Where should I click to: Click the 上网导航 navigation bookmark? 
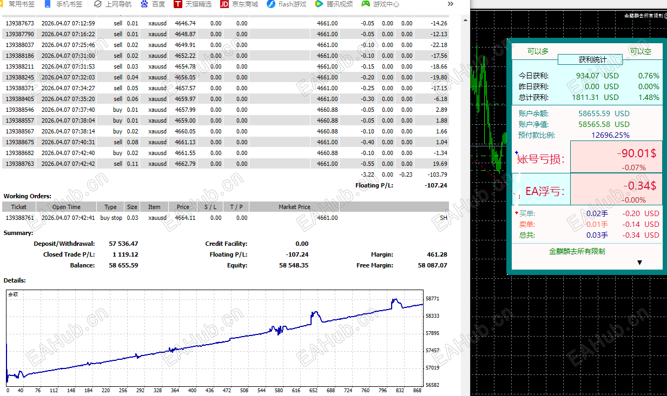click(113, 4)
